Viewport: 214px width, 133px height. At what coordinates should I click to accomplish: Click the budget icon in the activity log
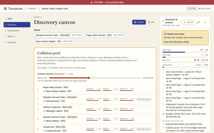point(164,114)
